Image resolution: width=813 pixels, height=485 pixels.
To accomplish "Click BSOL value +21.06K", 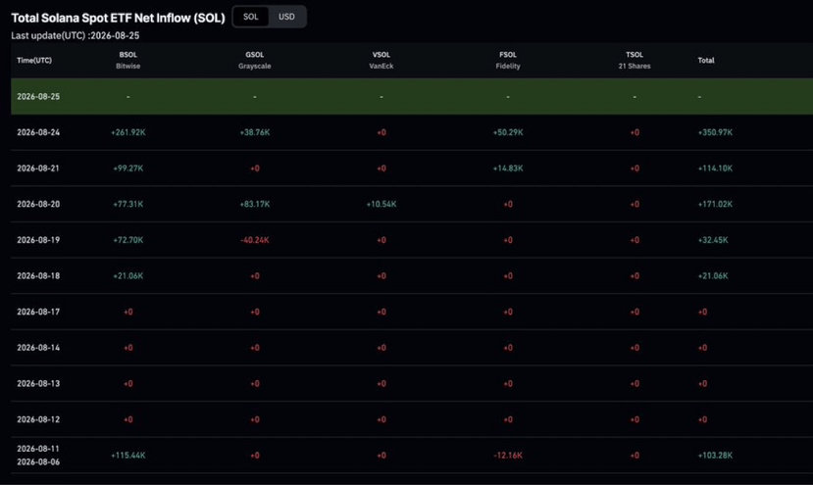I will (x=128, y=275).
